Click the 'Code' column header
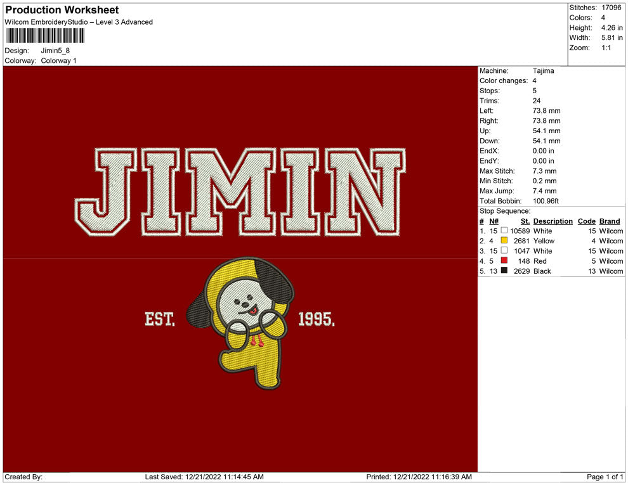This screenshot has height=483, width=628. click(587, 221)
